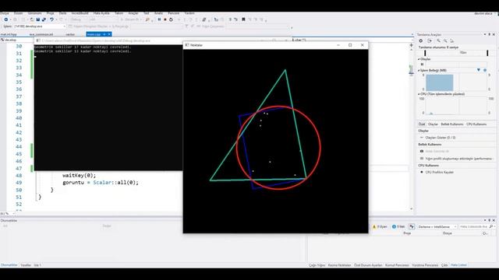Switch to the Yereller bottom tab
The height and width of the screenshot is (280, 499).
(x=26, y=264)
